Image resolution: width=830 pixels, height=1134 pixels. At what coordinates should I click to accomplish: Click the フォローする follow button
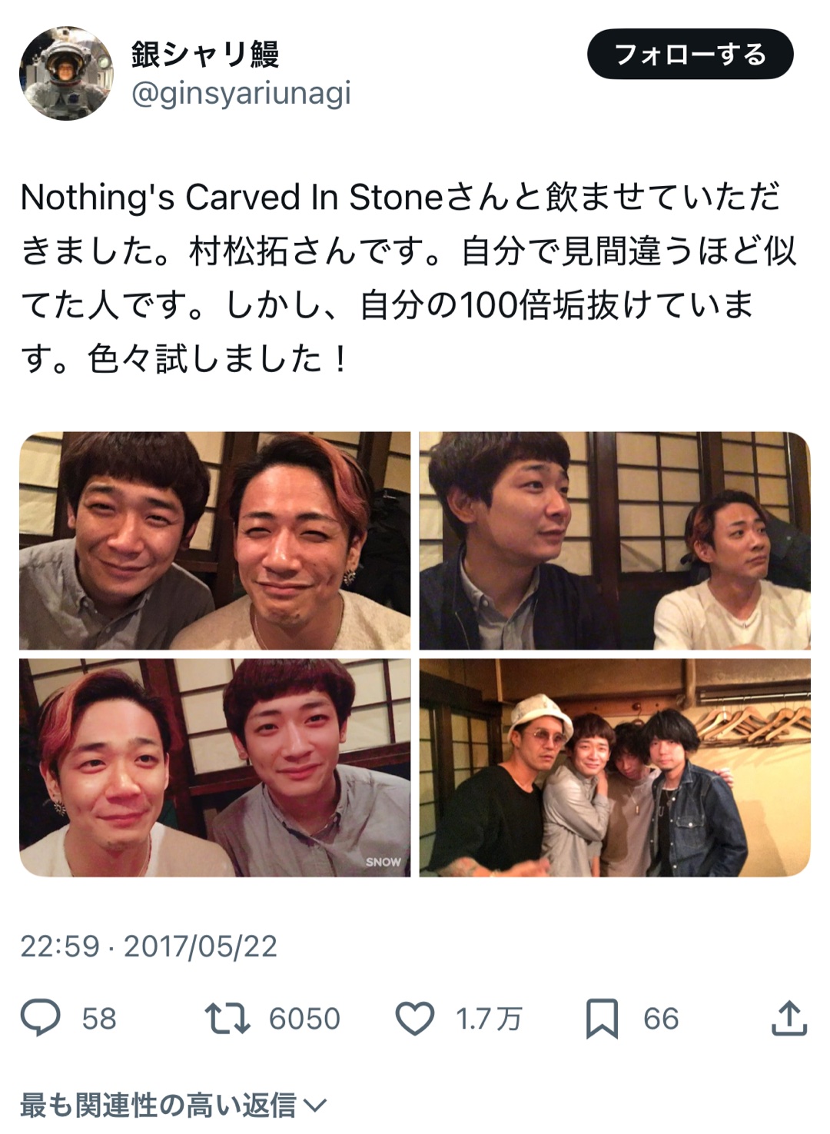[x=690, y=54]
